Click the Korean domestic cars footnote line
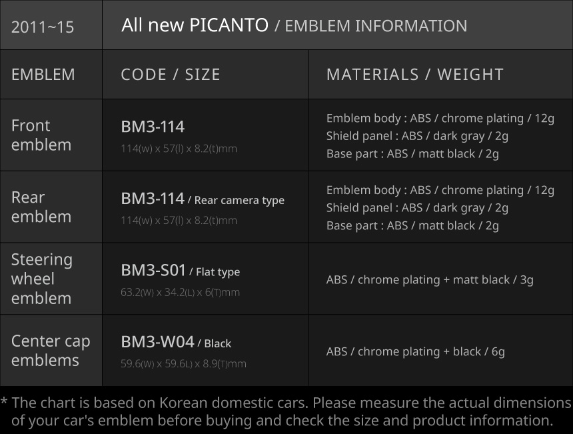573x434 pixels. (x=291, y=403)
